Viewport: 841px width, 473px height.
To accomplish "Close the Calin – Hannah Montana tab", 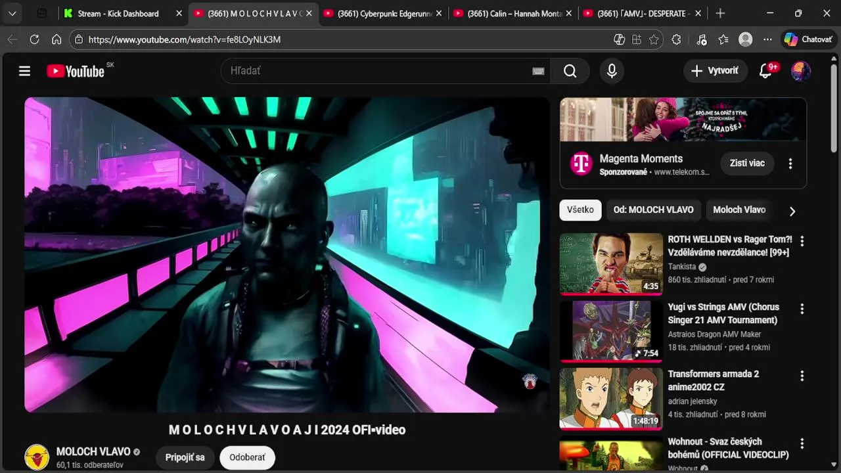I will click(569, 13).
